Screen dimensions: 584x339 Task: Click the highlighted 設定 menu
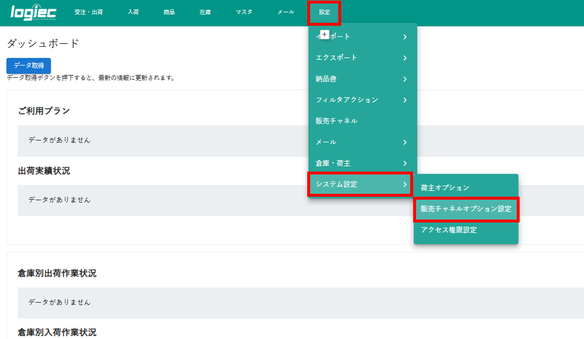pyautogui.click(x=324, y=12)
